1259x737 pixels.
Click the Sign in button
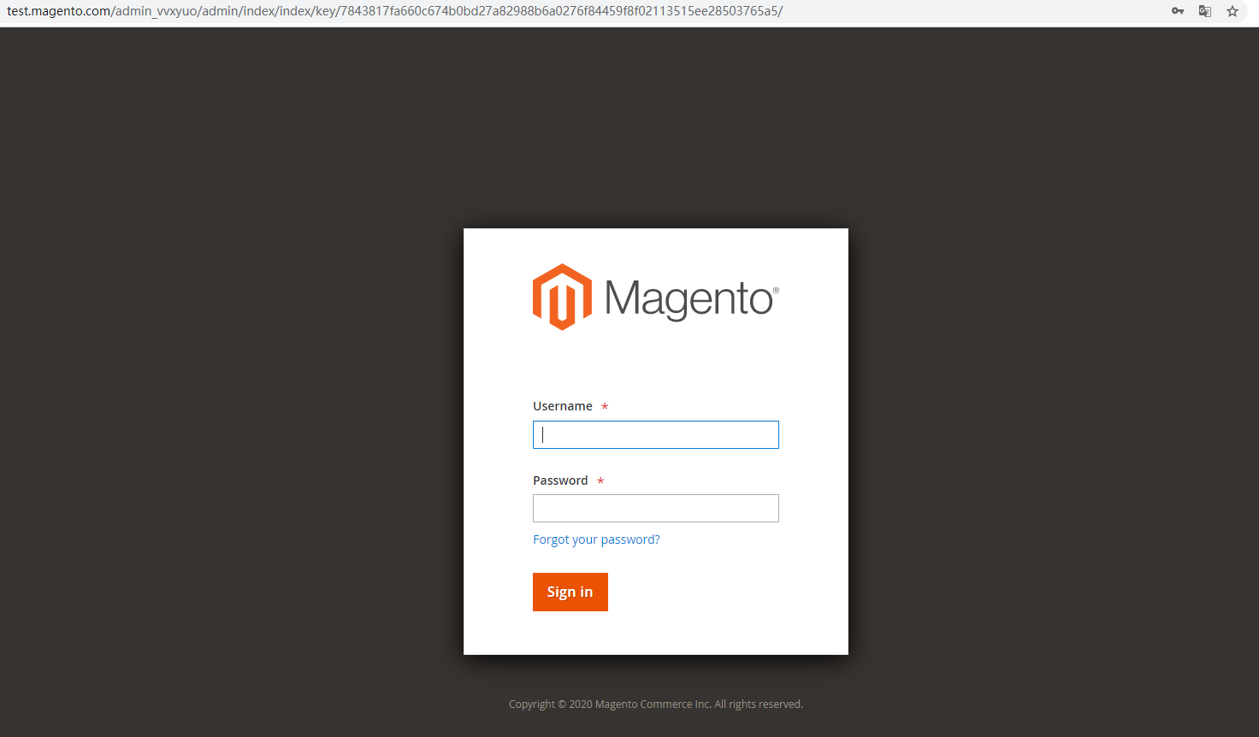(570, 592)
